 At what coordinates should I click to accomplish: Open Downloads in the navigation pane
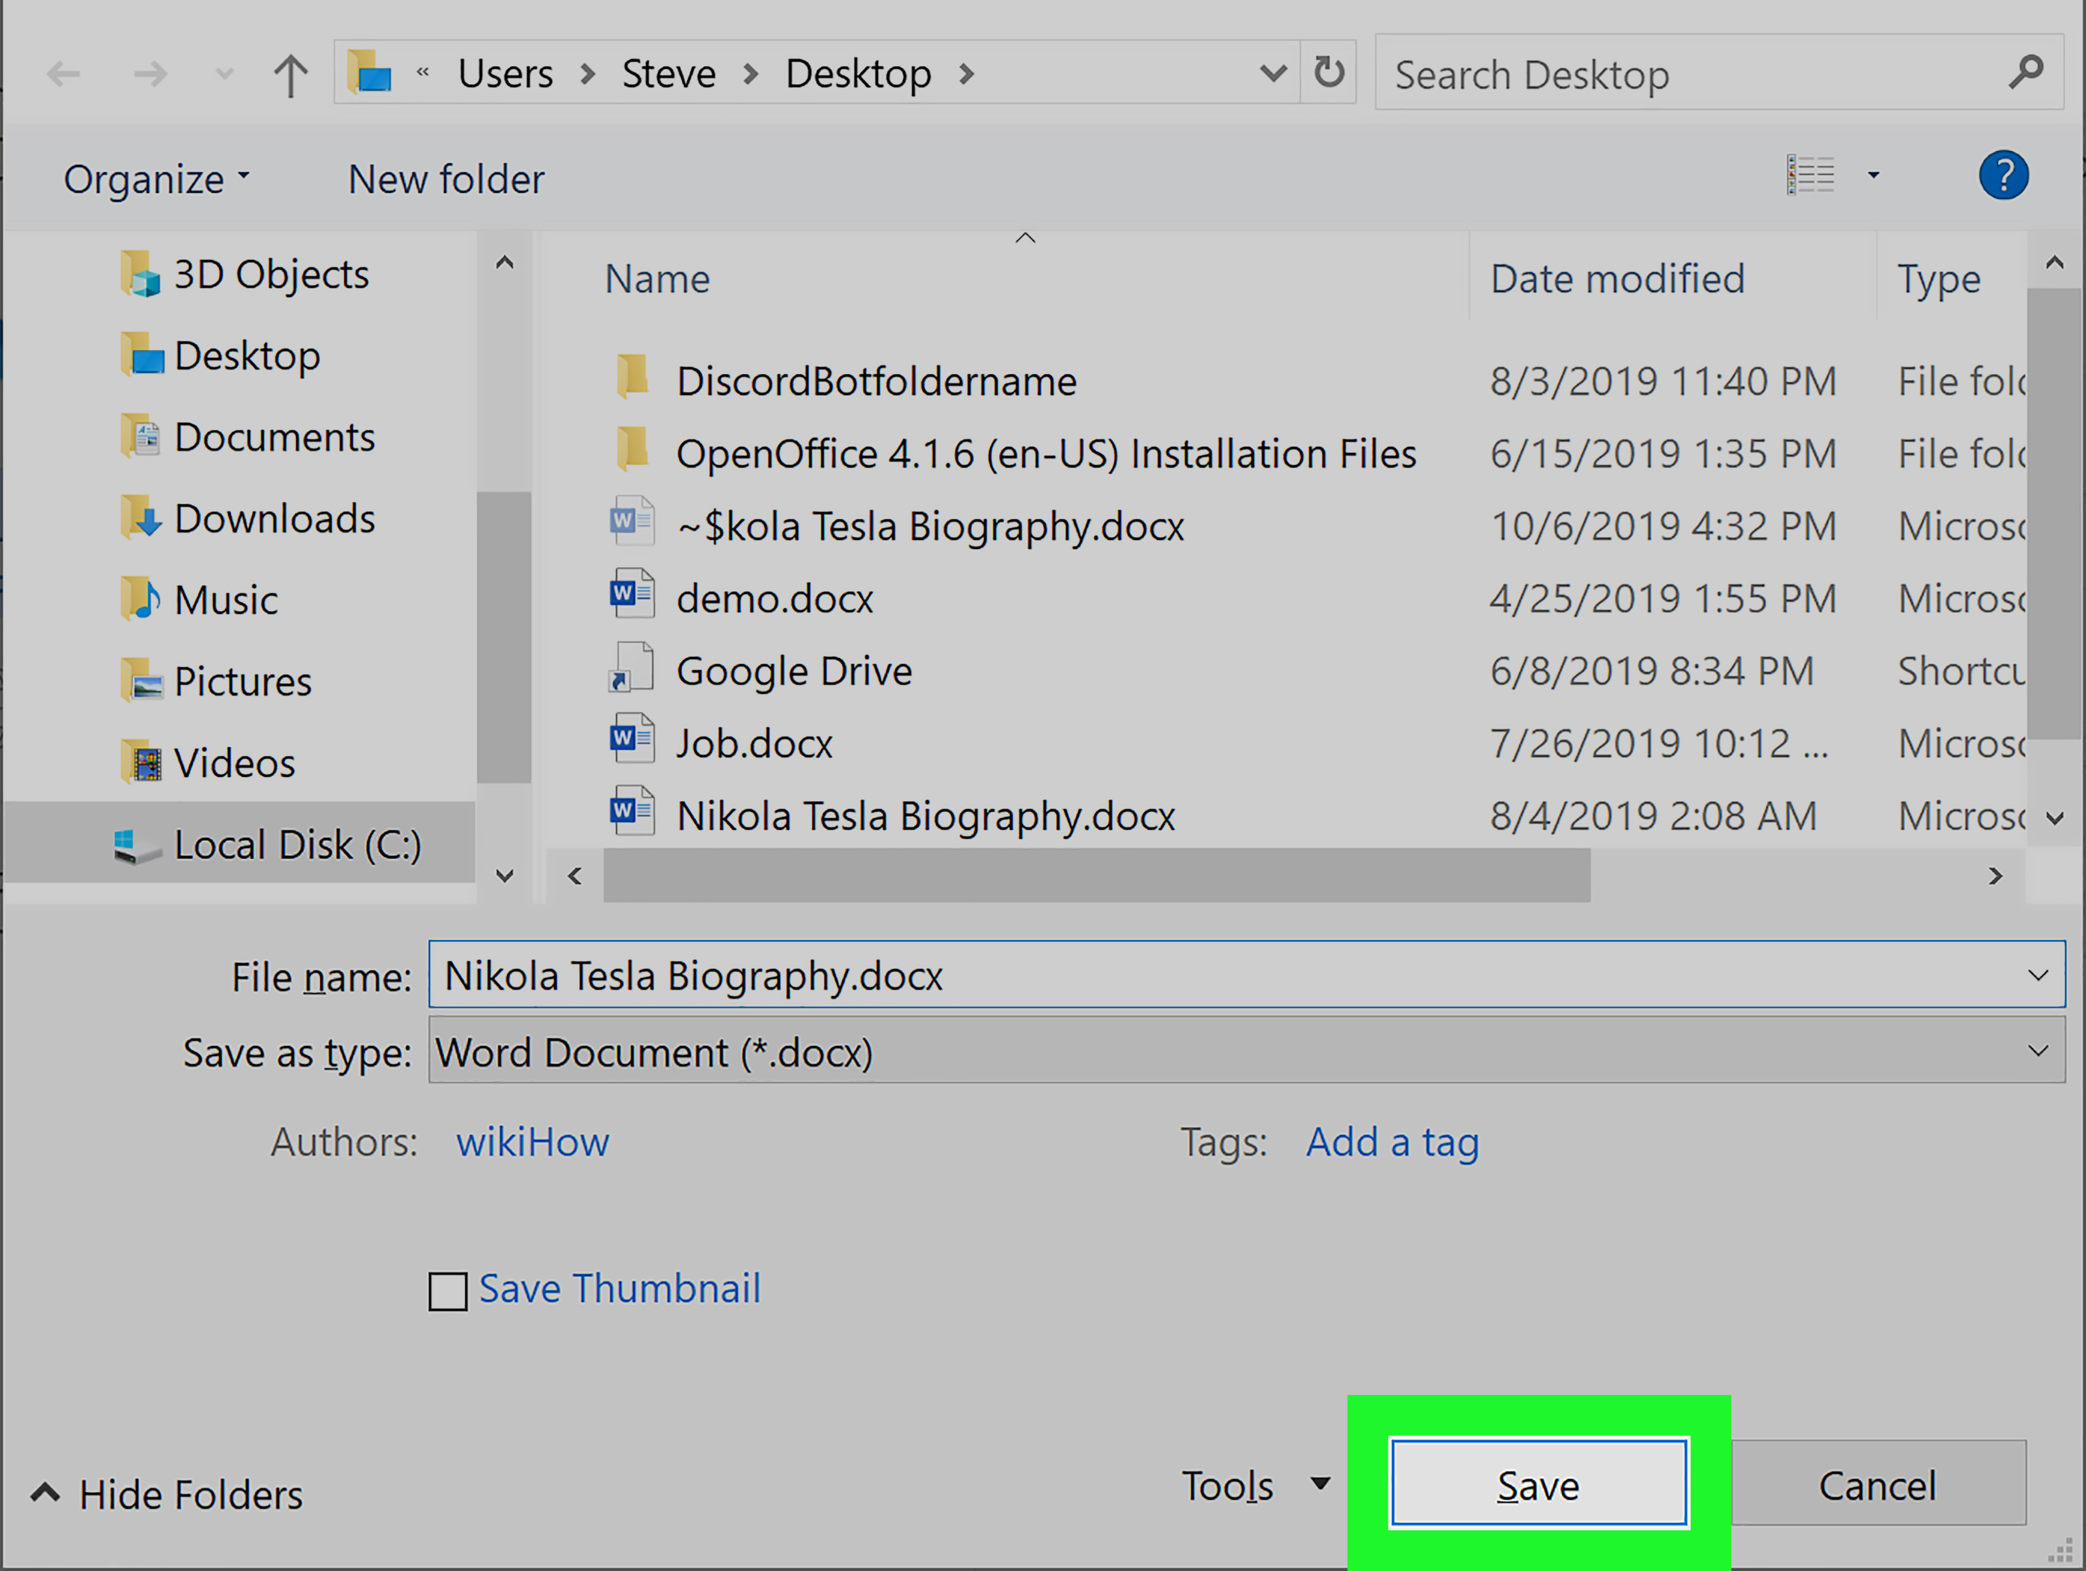[247, 519]
